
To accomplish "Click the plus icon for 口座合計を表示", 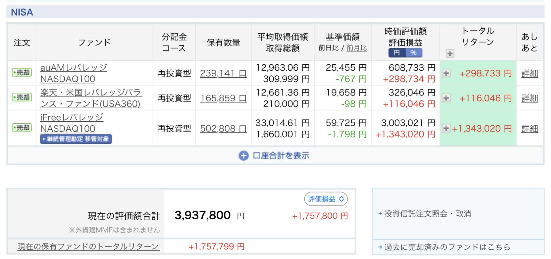I will 243,156.
